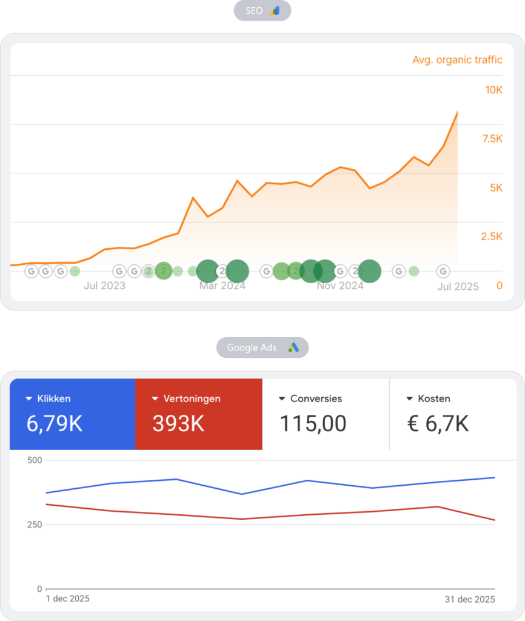525x621 pixels.
Task: Click the rightmost large dark green bubble
Action: pyautogui.click(x=369, y=271)
